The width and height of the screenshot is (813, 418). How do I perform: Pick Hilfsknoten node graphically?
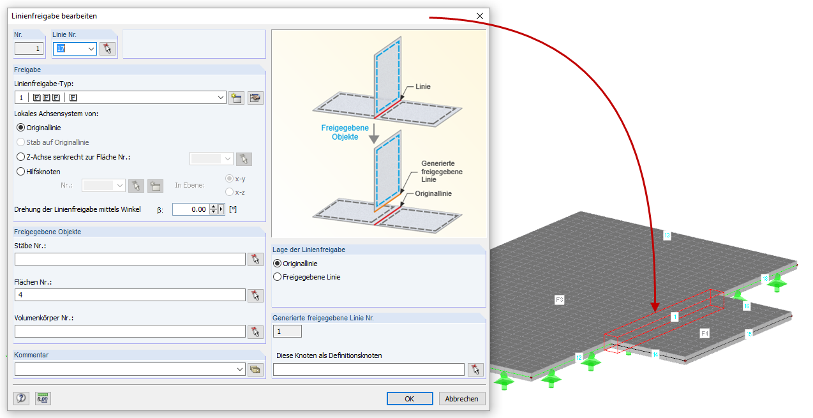[136, 186]
